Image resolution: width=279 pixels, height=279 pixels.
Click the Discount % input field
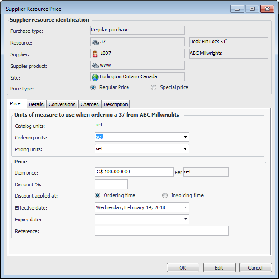111,184
